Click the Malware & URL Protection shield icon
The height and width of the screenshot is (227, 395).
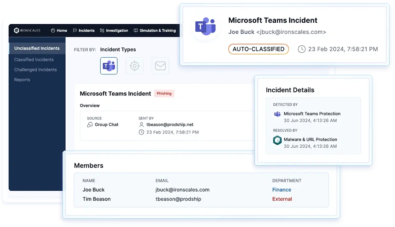(x=277, y=140)
